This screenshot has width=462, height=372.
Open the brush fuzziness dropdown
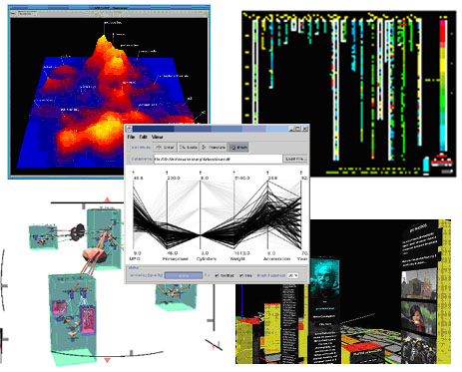[293, 275]
